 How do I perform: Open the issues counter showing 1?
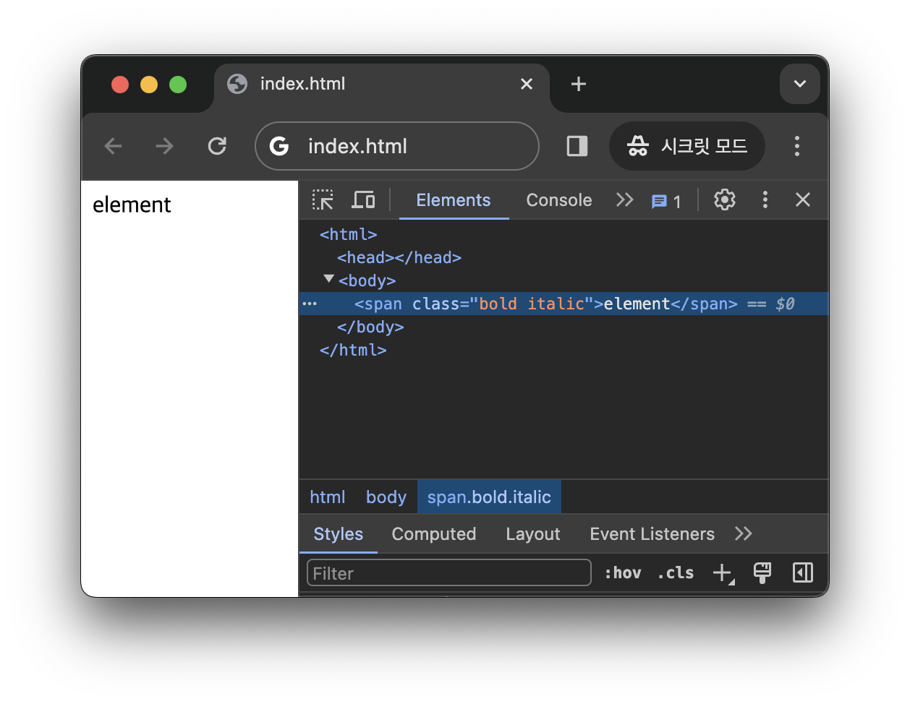pos(666,202)
